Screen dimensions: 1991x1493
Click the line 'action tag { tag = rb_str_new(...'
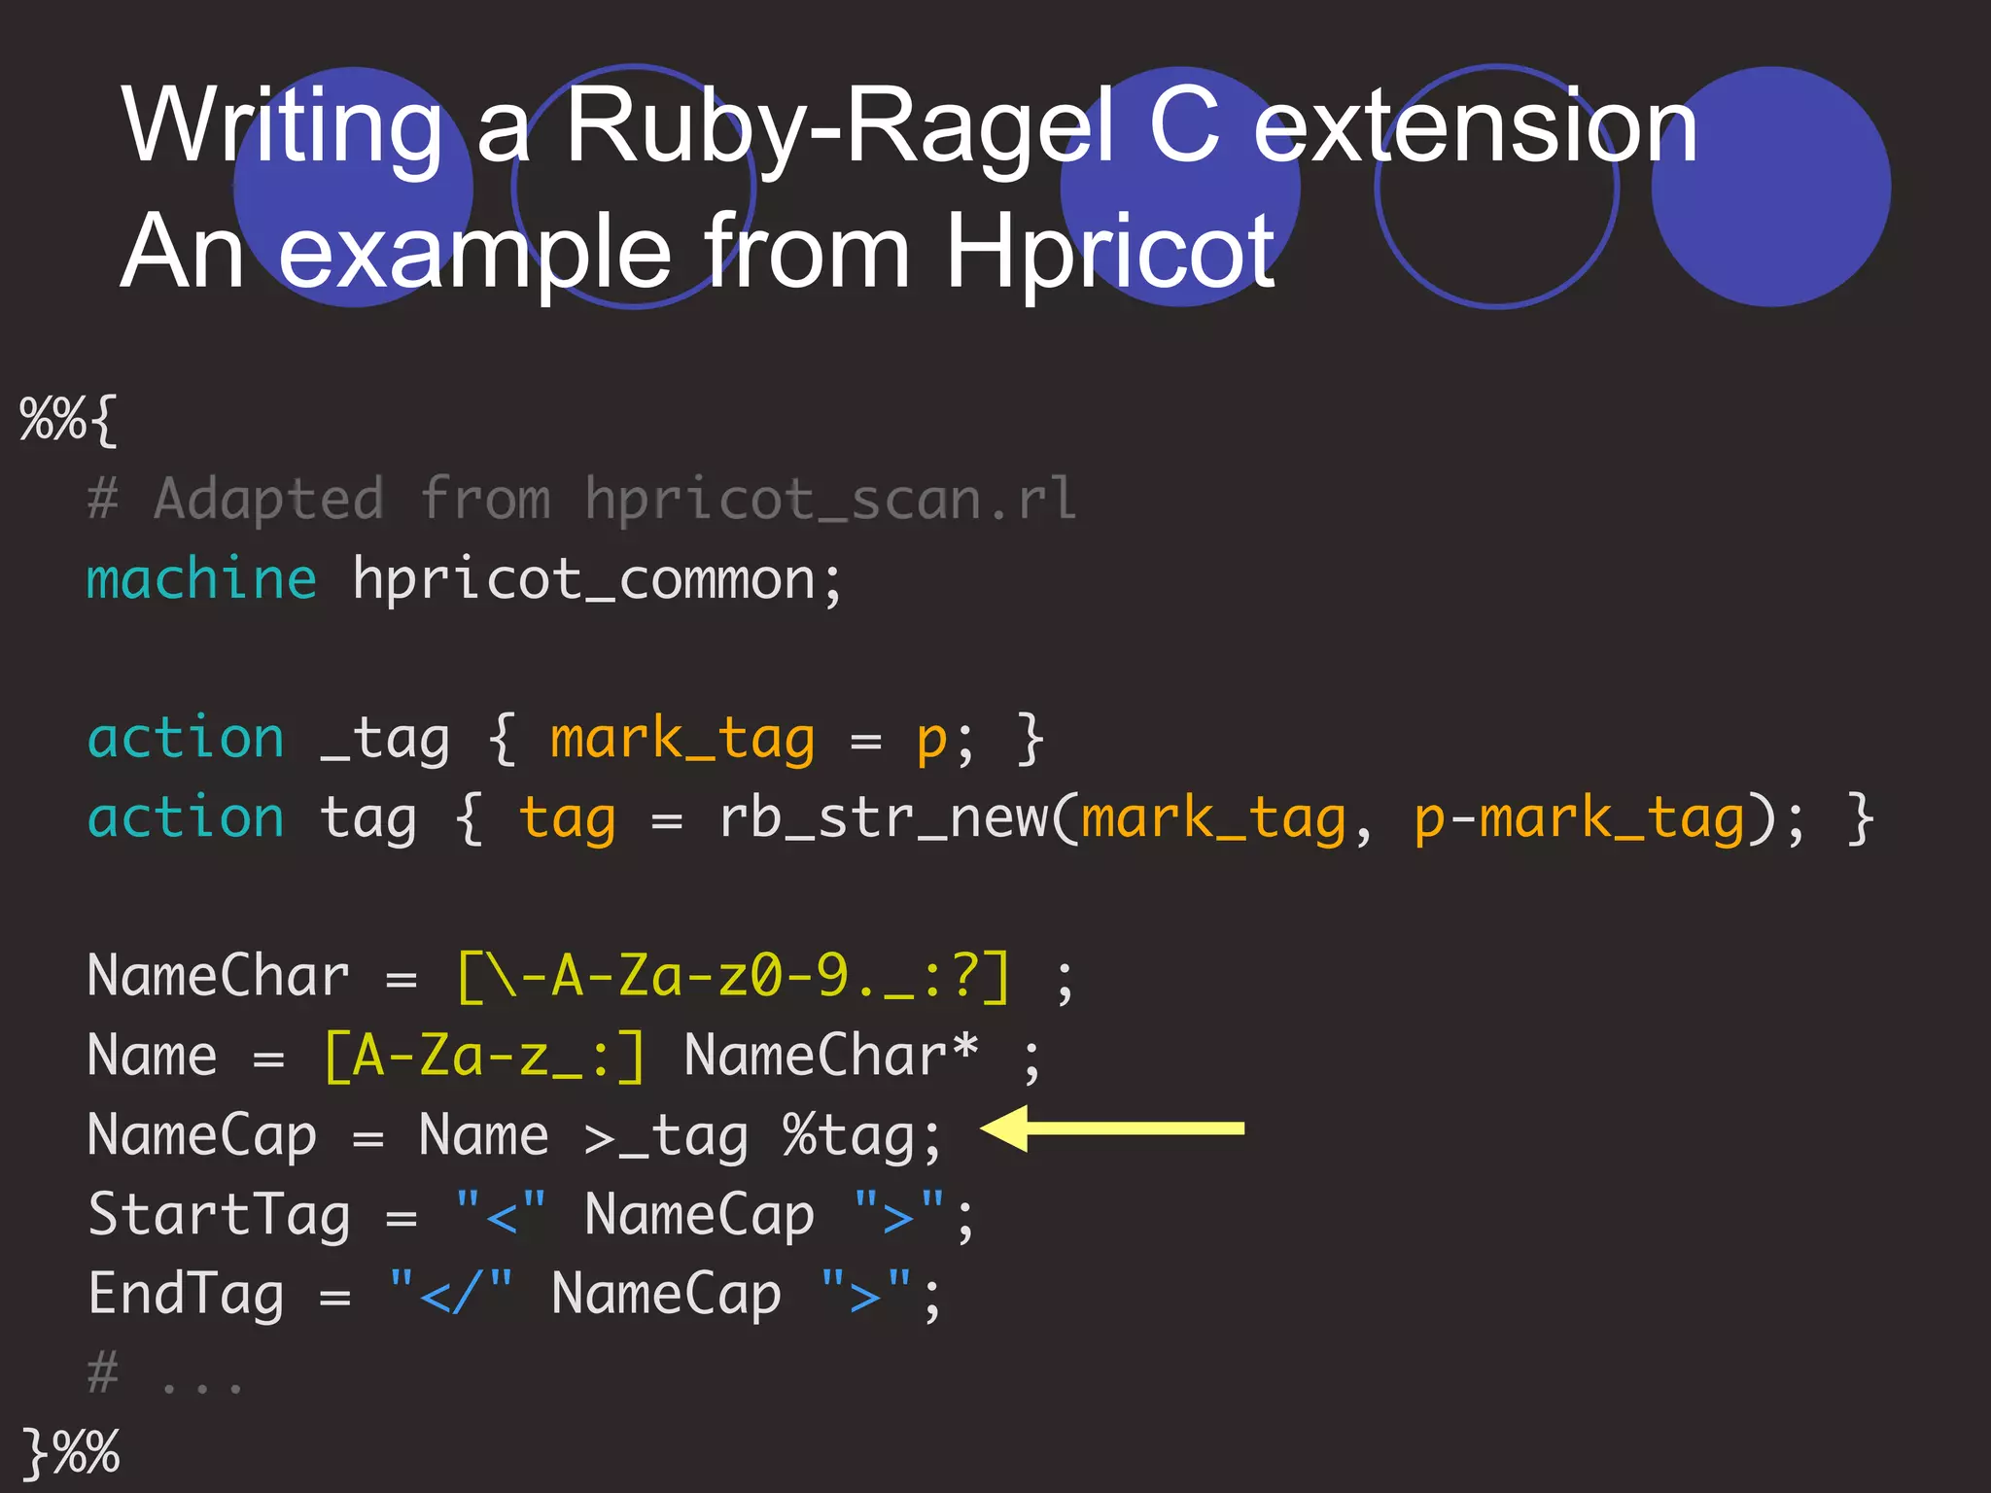click(x=981, y=818)
